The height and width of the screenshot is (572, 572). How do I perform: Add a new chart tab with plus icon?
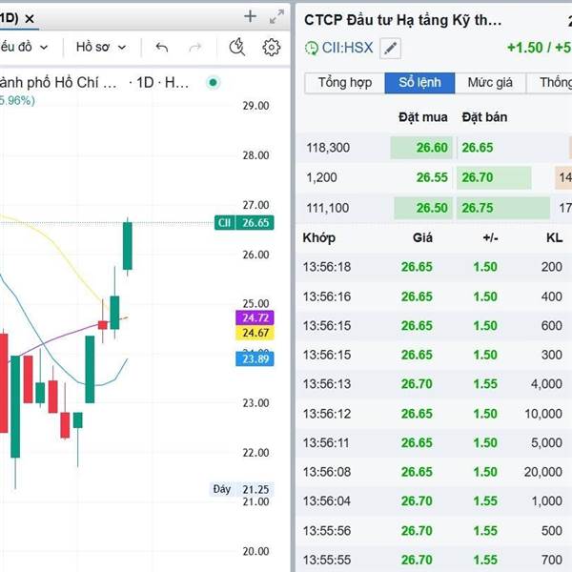point(251,16)
